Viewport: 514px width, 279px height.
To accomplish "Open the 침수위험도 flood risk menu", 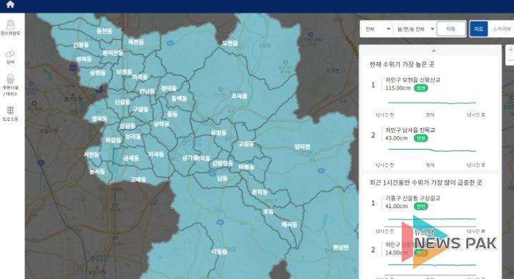I will [x=11, y=28].
